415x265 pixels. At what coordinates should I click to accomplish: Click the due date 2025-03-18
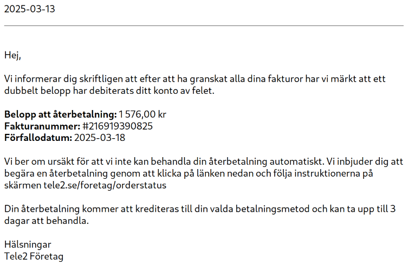pyautogui.click(x=99, y=138)
